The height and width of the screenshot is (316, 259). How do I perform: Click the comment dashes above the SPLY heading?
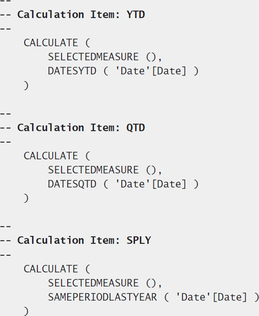point(5,226)
